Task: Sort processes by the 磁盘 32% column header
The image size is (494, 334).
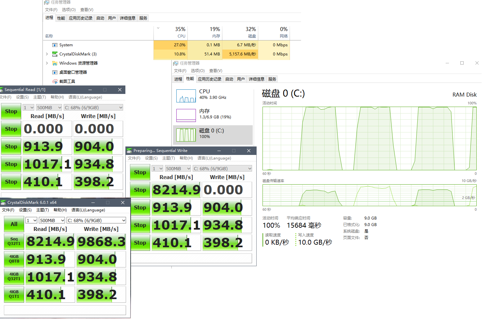Action: (x=240, y=33)
